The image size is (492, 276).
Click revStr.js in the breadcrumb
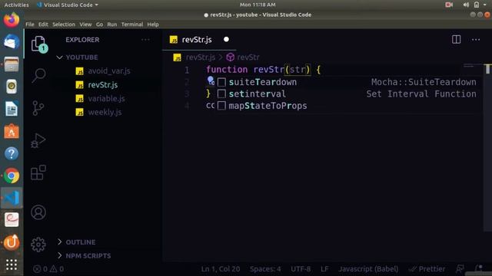[x=200, y=58]
